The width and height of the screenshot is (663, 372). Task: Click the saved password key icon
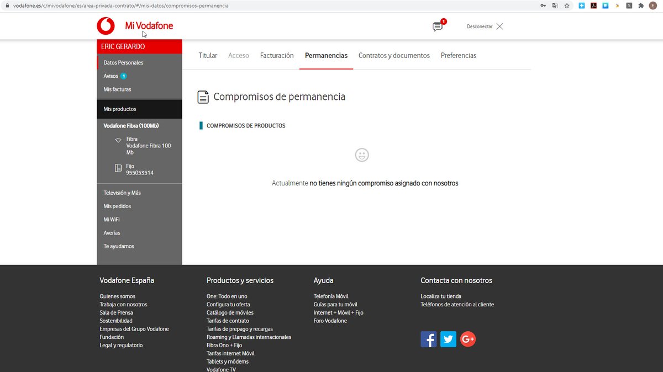[x=543, y=6]
